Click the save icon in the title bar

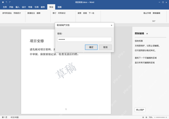coord(3,2)
